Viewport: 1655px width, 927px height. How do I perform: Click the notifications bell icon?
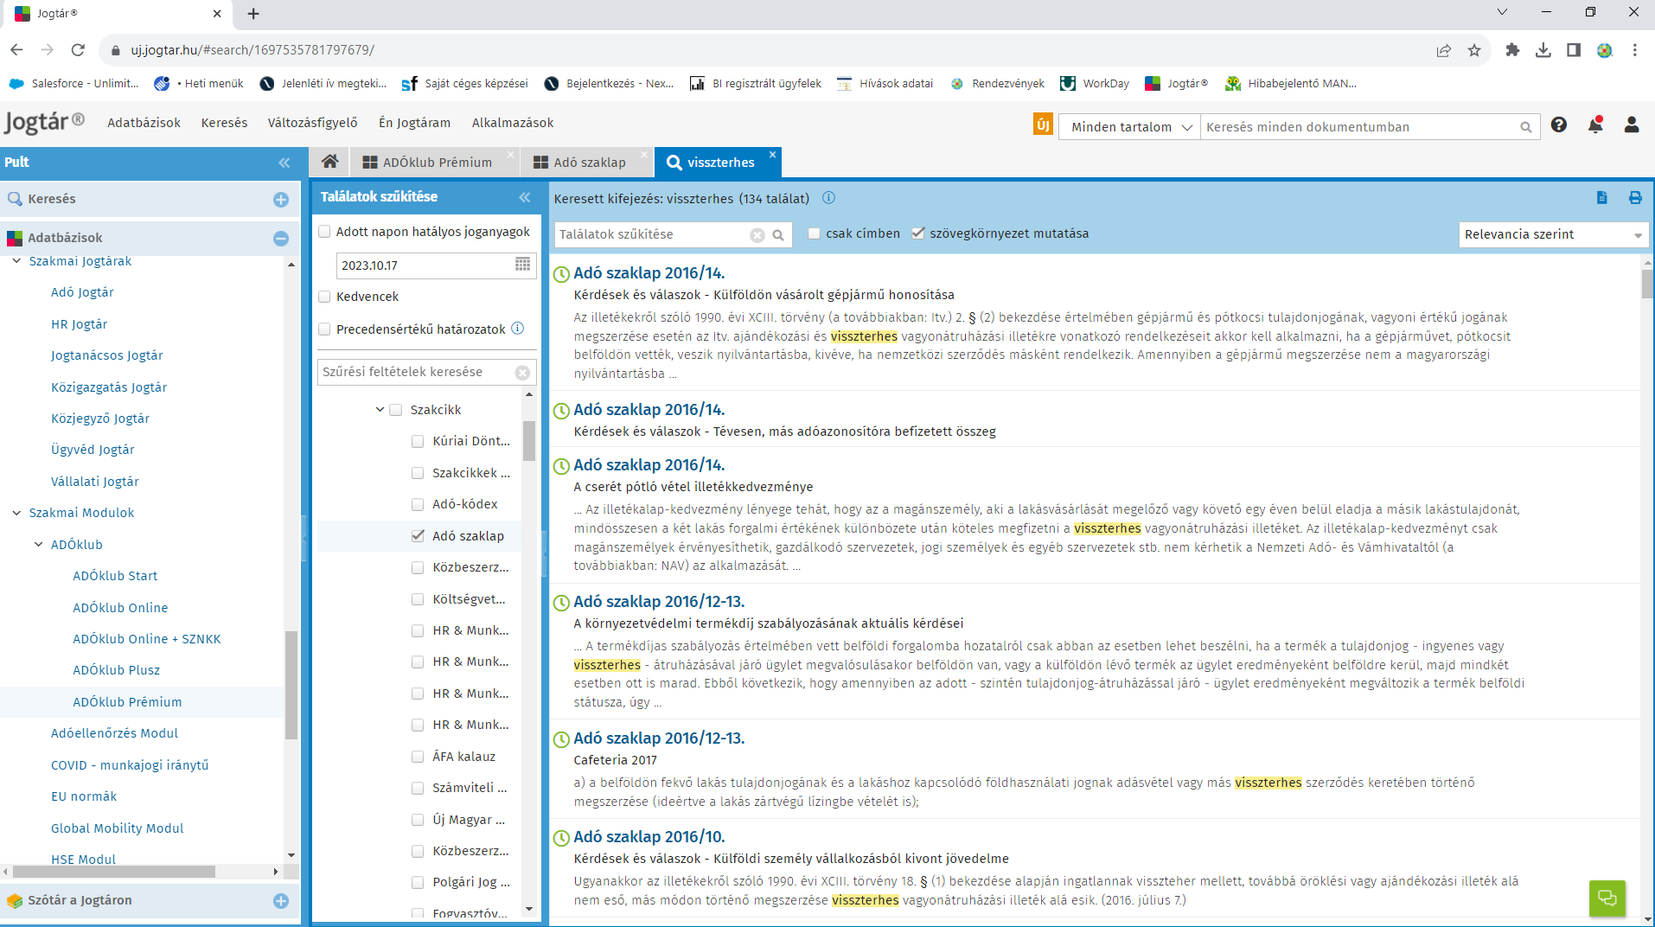click(x=1595, y=125)
